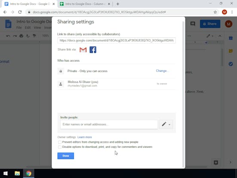The height and width of the screenshot is (178, 237).
Task: Check Prevent editors from changing access
Action: [60, 142]
